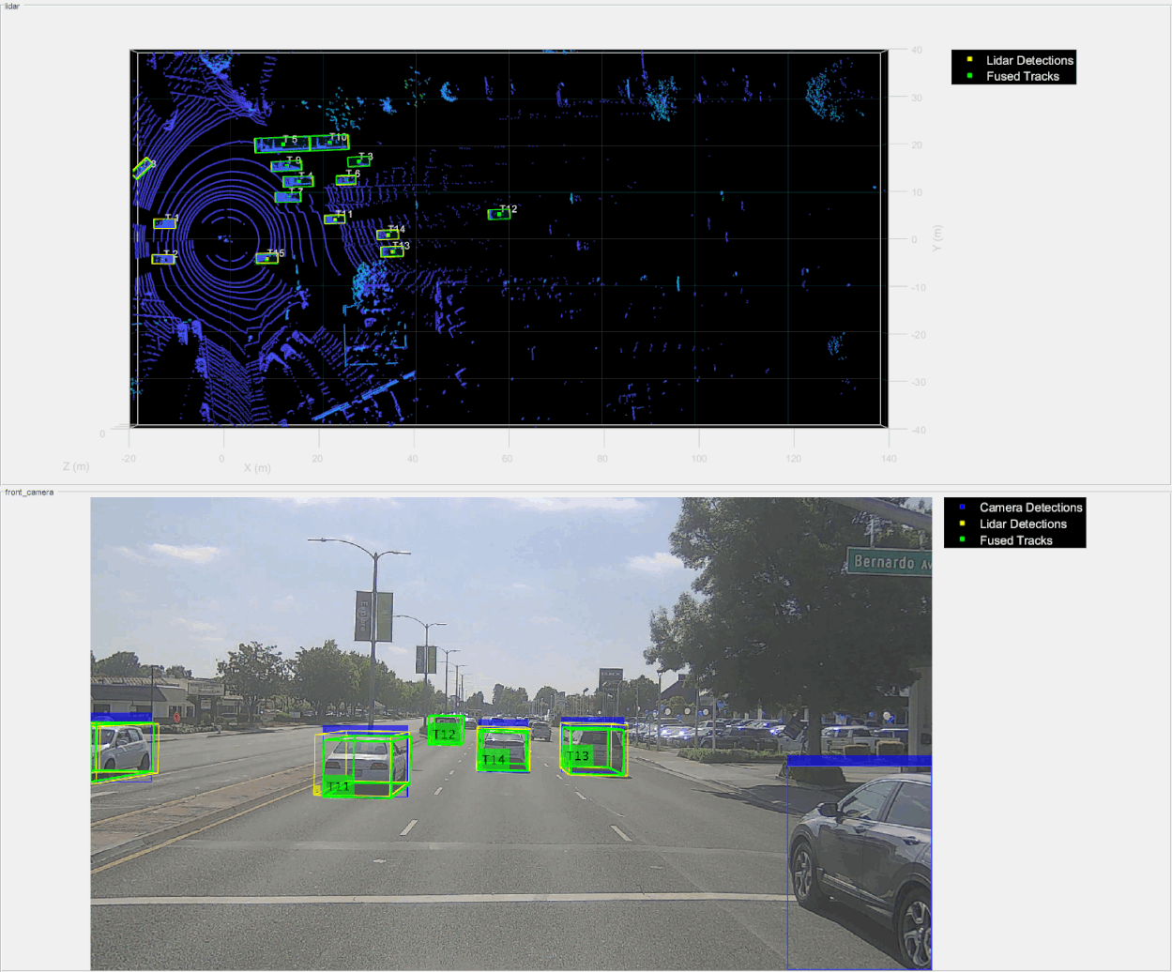This screenshot has width=1172, height=972.
Task: Select track T14 box in lidar view
Action: click(388, 235)
